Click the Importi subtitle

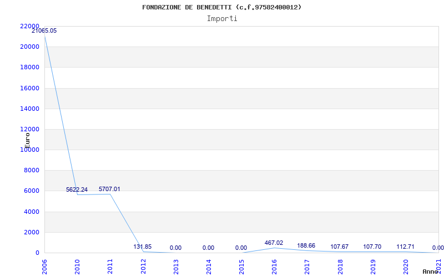click(x=222, y=19)
